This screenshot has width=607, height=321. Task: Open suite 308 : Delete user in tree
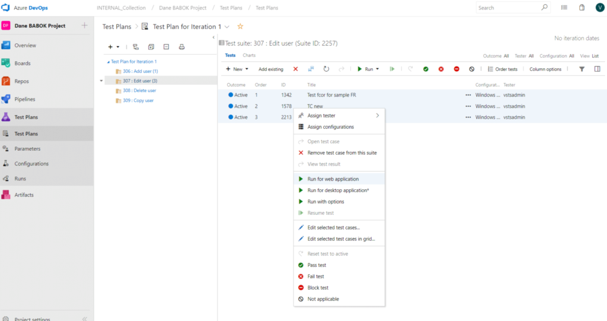(139, 91)
